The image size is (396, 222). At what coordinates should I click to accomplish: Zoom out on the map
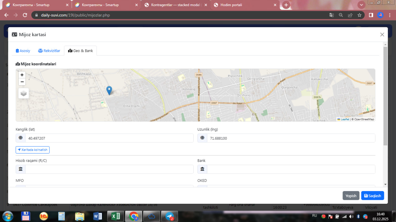tap(22, 82)
